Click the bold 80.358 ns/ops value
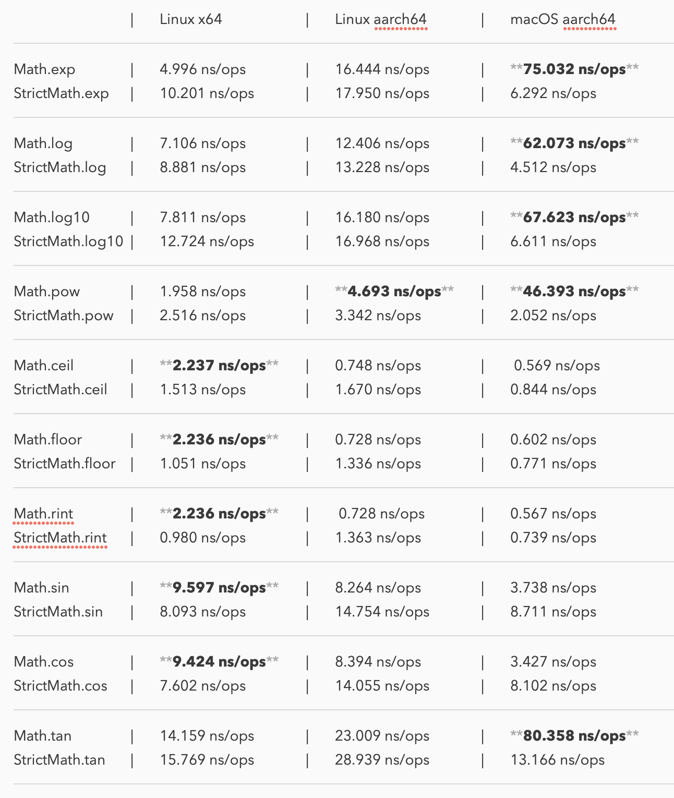Viewport: 674px width, 798px height. (574, 736)
